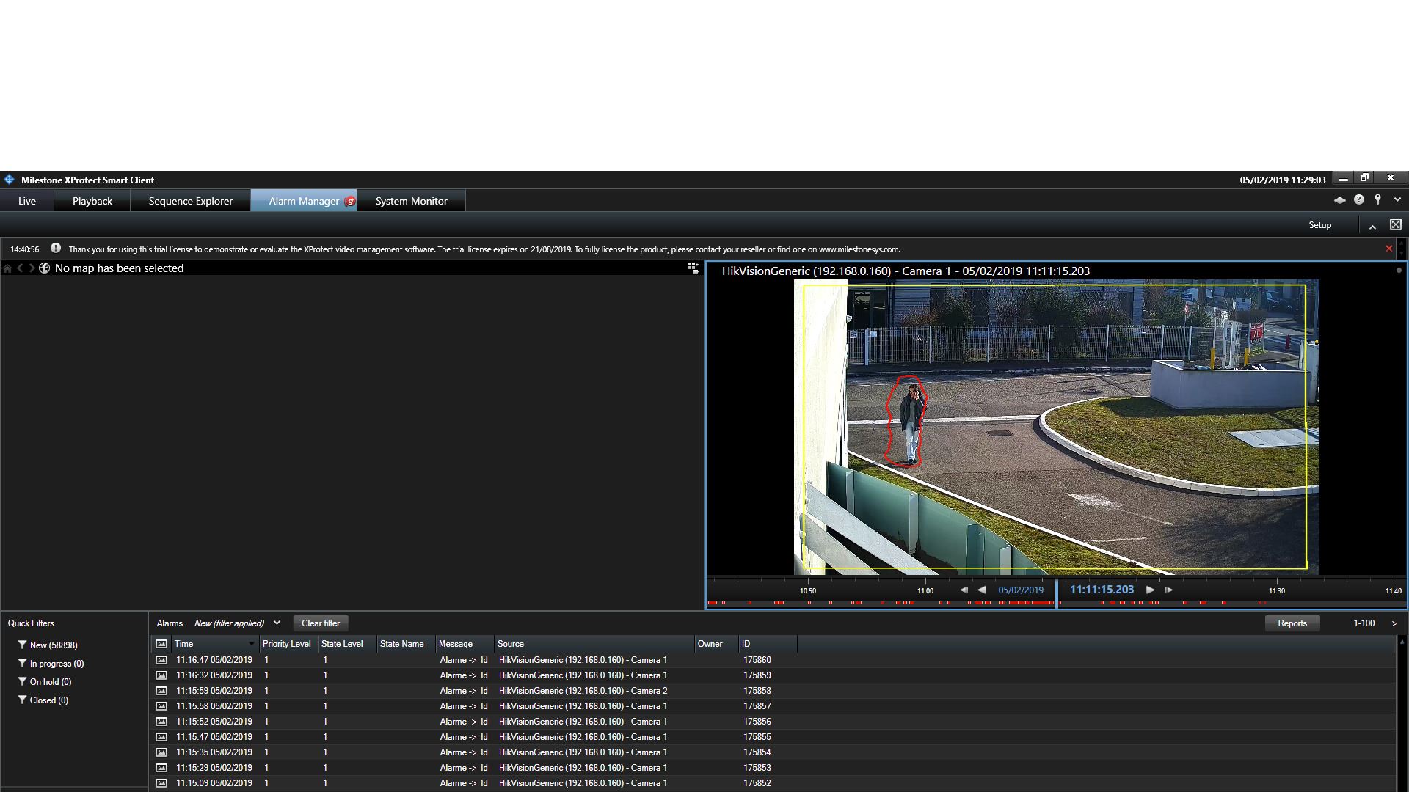This screenshot has height=792, width=1409.
Task: Select the Camera 2 alarm row source
Action: [x=583, y=691]
